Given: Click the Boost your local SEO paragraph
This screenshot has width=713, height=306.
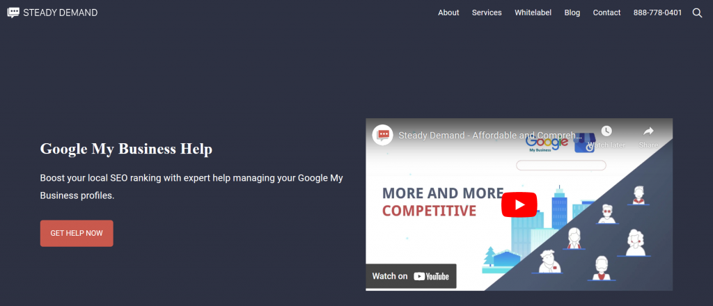Looking at the screenshot, I should 191,186.
